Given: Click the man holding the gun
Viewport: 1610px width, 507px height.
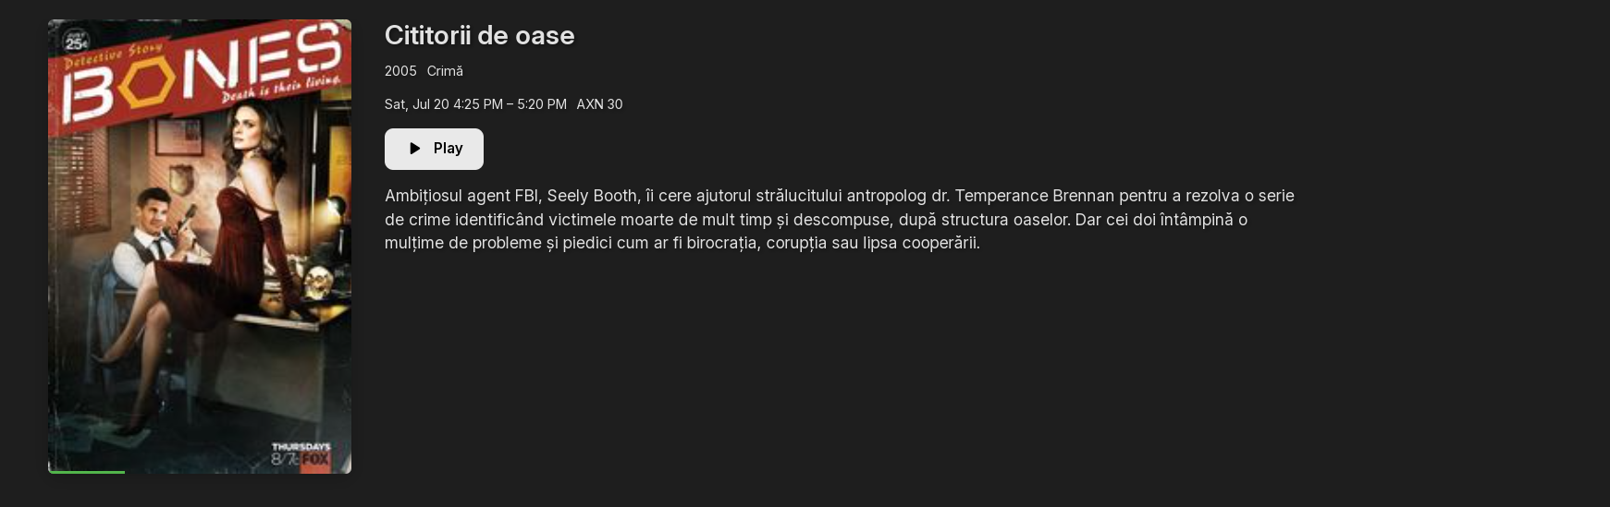Looking at the screenshot, I should click(153, 249).
